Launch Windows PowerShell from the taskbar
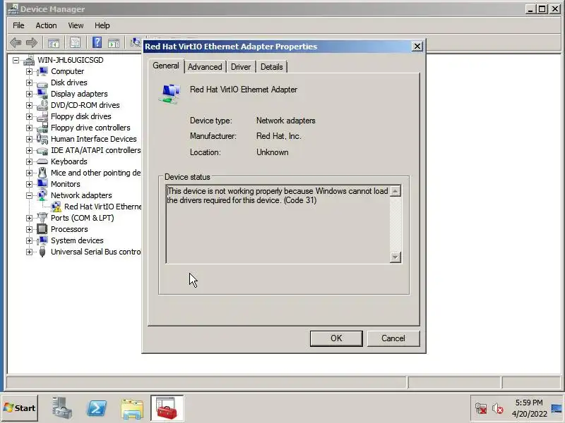The width and height of the screenshot is (565, 423). pos(97,409)
